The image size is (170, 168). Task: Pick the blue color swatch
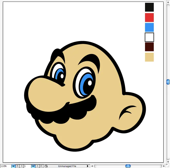pyautogui.click(x=149, y=27)
